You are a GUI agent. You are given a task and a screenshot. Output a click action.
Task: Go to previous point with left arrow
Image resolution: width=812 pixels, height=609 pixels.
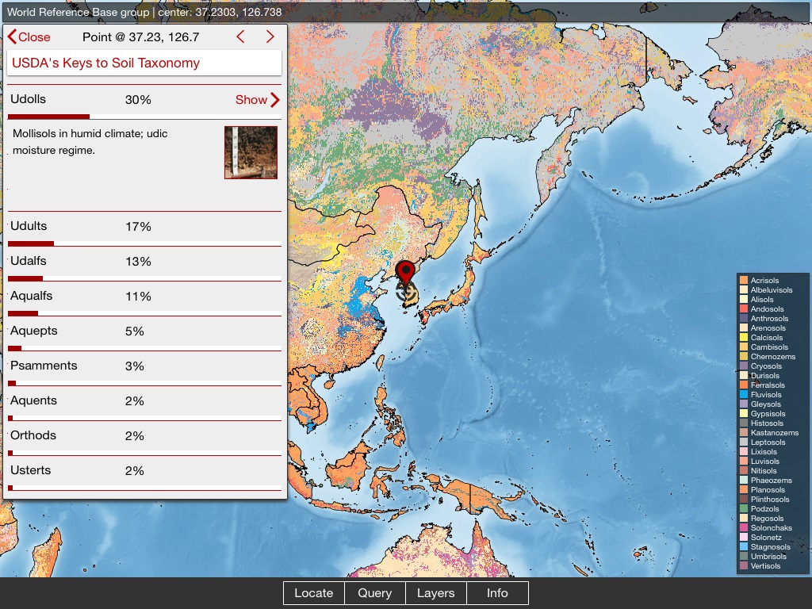tap(241, 37)
